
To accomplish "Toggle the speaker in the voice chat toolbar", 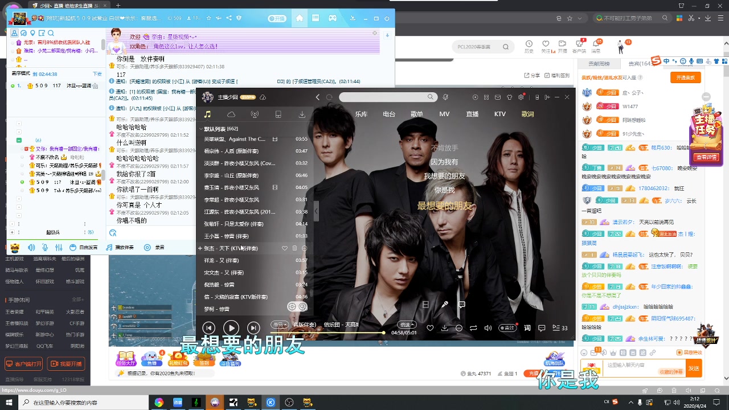I will (x=31, y=248).
